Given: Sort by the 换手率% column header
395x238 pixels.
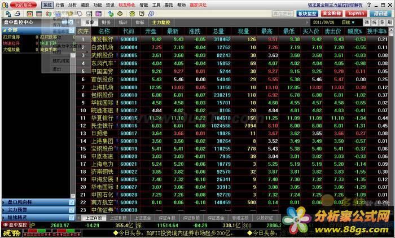Looking at the screenshot, I should point(376,31).
